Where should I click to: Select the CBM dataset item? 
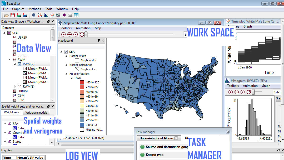click(21, 95)
